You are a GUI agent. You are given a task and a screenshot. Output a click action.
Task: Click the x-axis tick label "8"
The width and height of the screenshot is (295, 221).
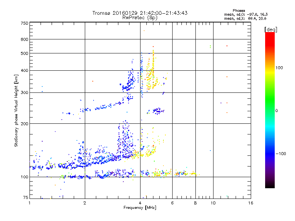195,203
